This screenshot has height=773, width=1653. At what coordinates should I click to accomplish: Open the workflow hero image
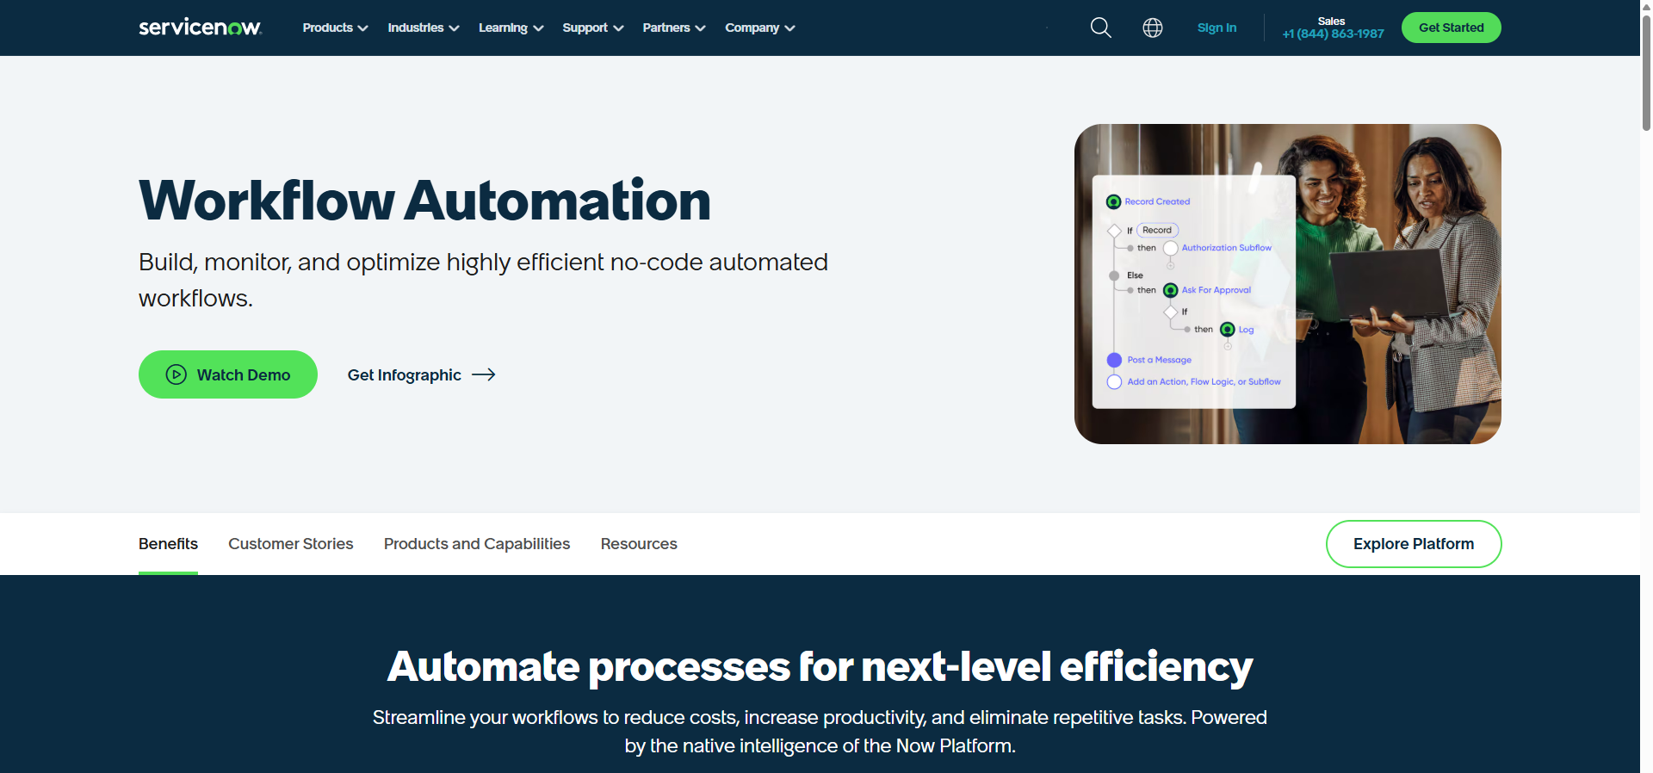[1287, 284]
